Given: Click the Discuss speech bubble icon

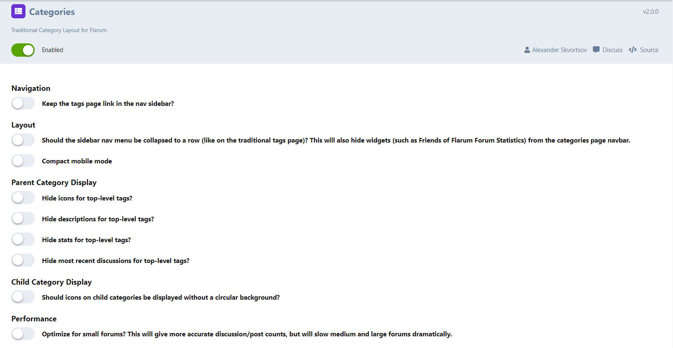Looking at the screenshot, I should click(596, 50).
